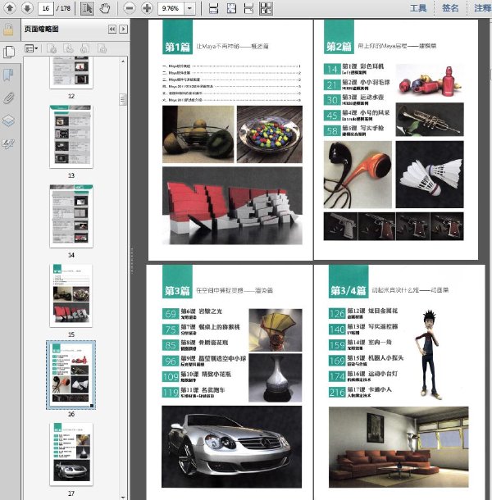Click page number box 109 in contents

[x=171, y=376]
